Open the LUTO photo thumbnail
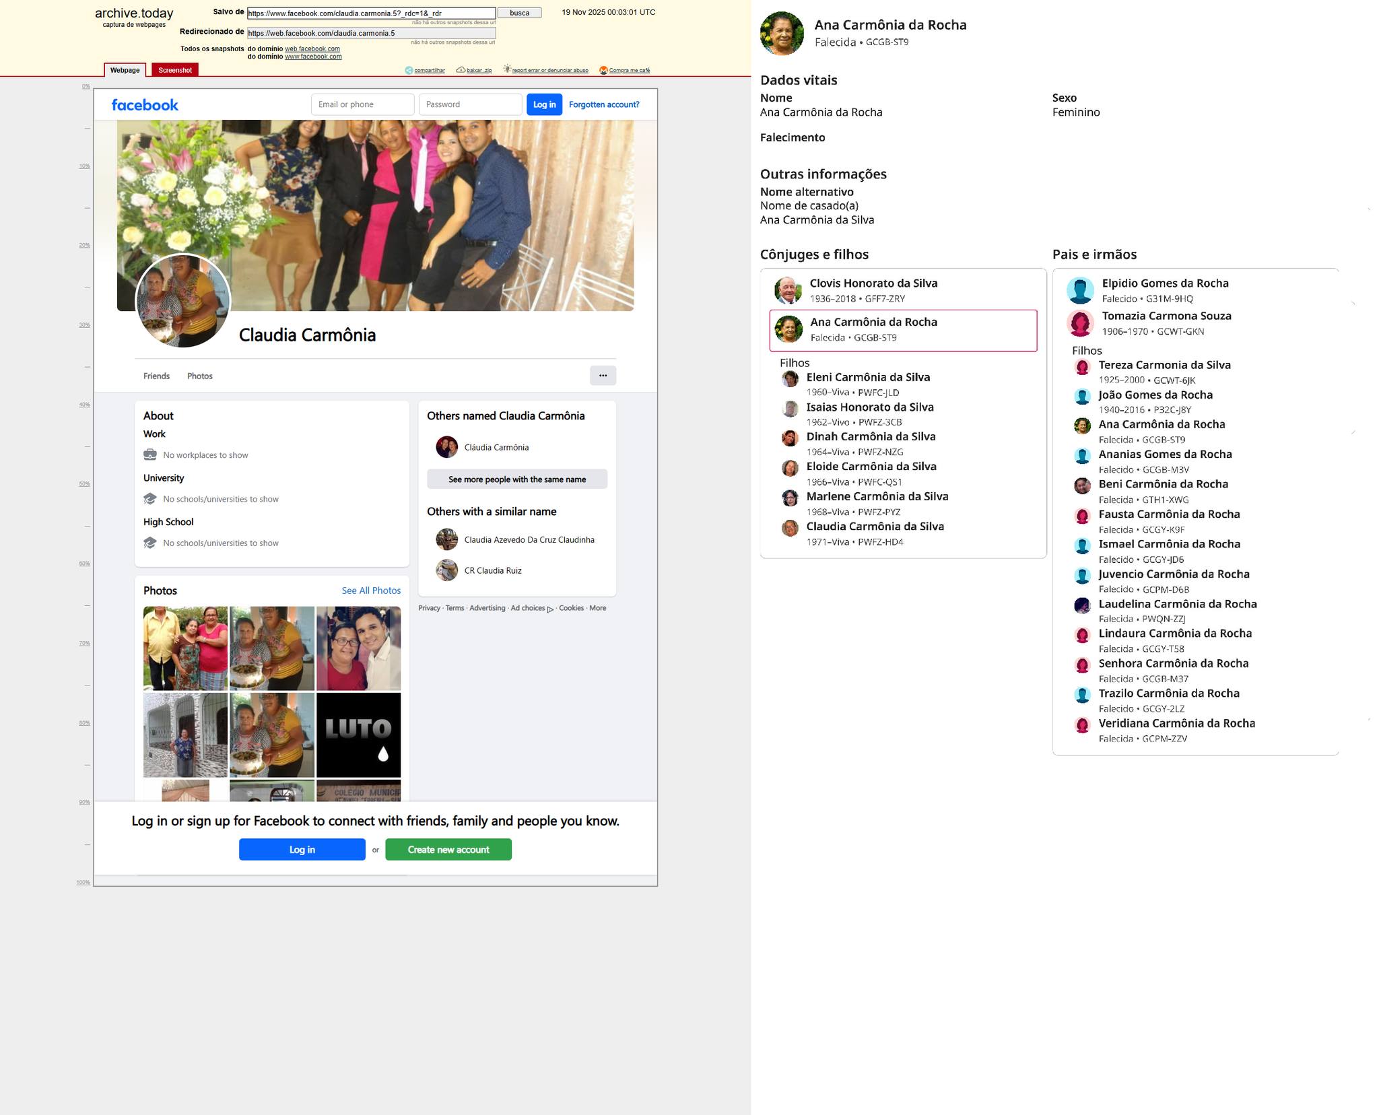 (358, 735)
